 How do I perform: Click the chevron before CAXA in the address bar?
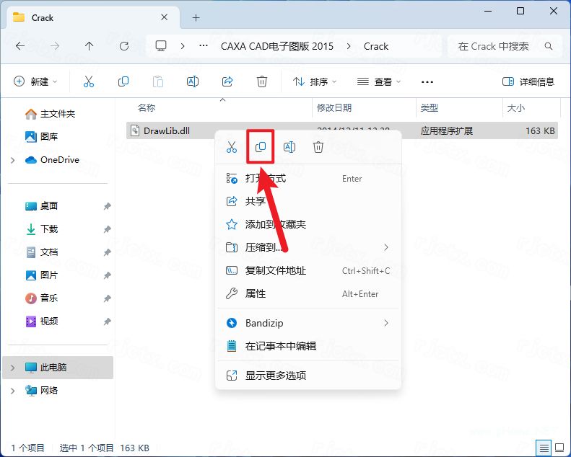[183, 46]
